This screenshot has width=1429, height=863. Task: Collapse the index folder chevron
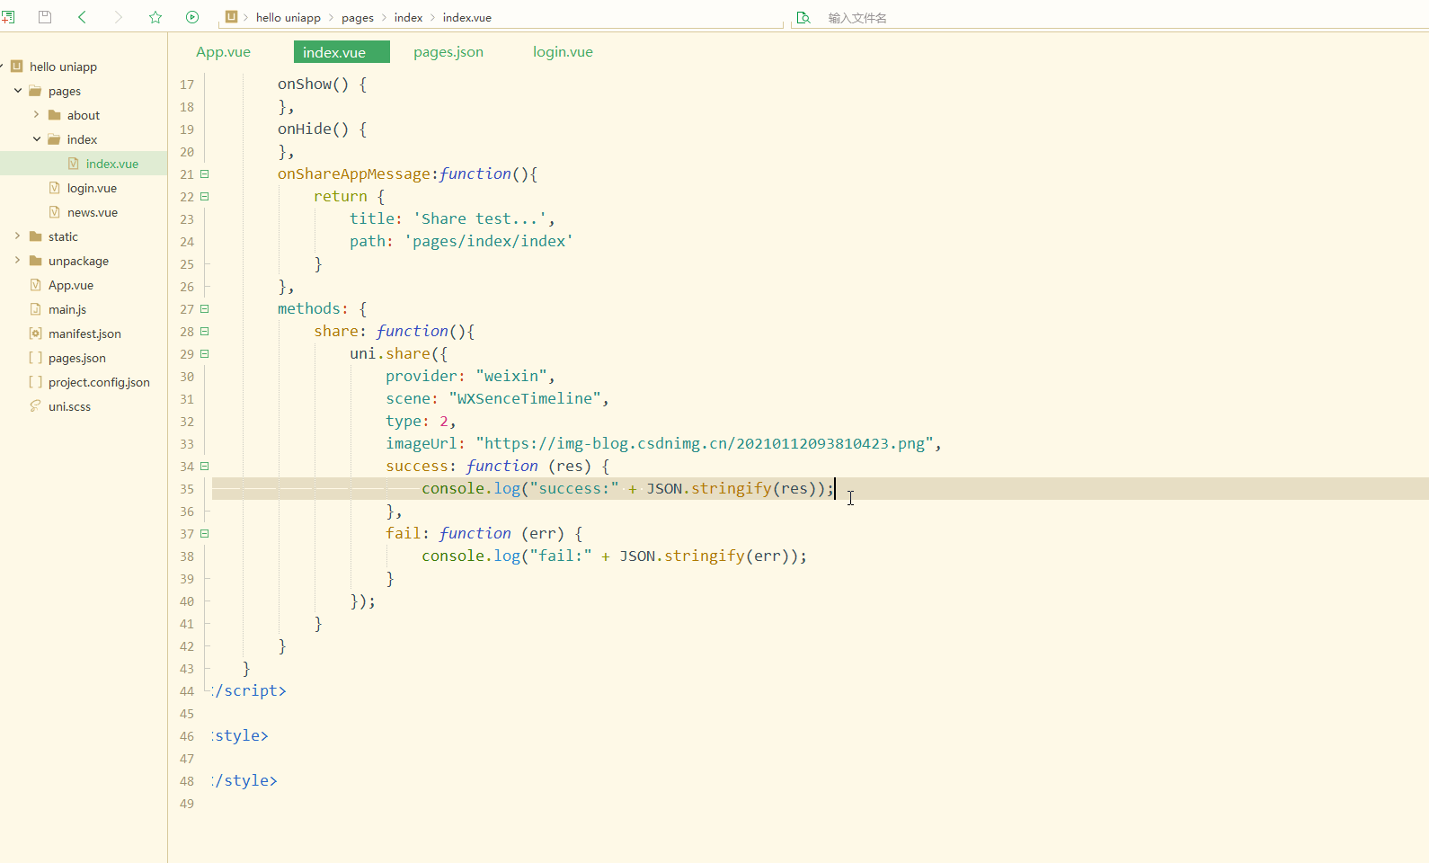[x=37, y=139]
